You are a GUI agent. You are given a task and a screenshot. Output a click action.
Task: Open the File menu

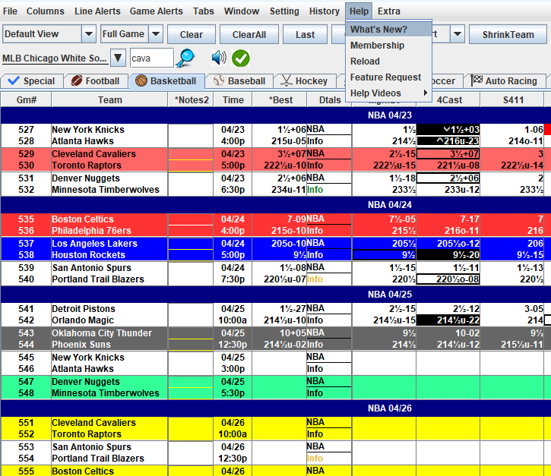tap(10, 11)
